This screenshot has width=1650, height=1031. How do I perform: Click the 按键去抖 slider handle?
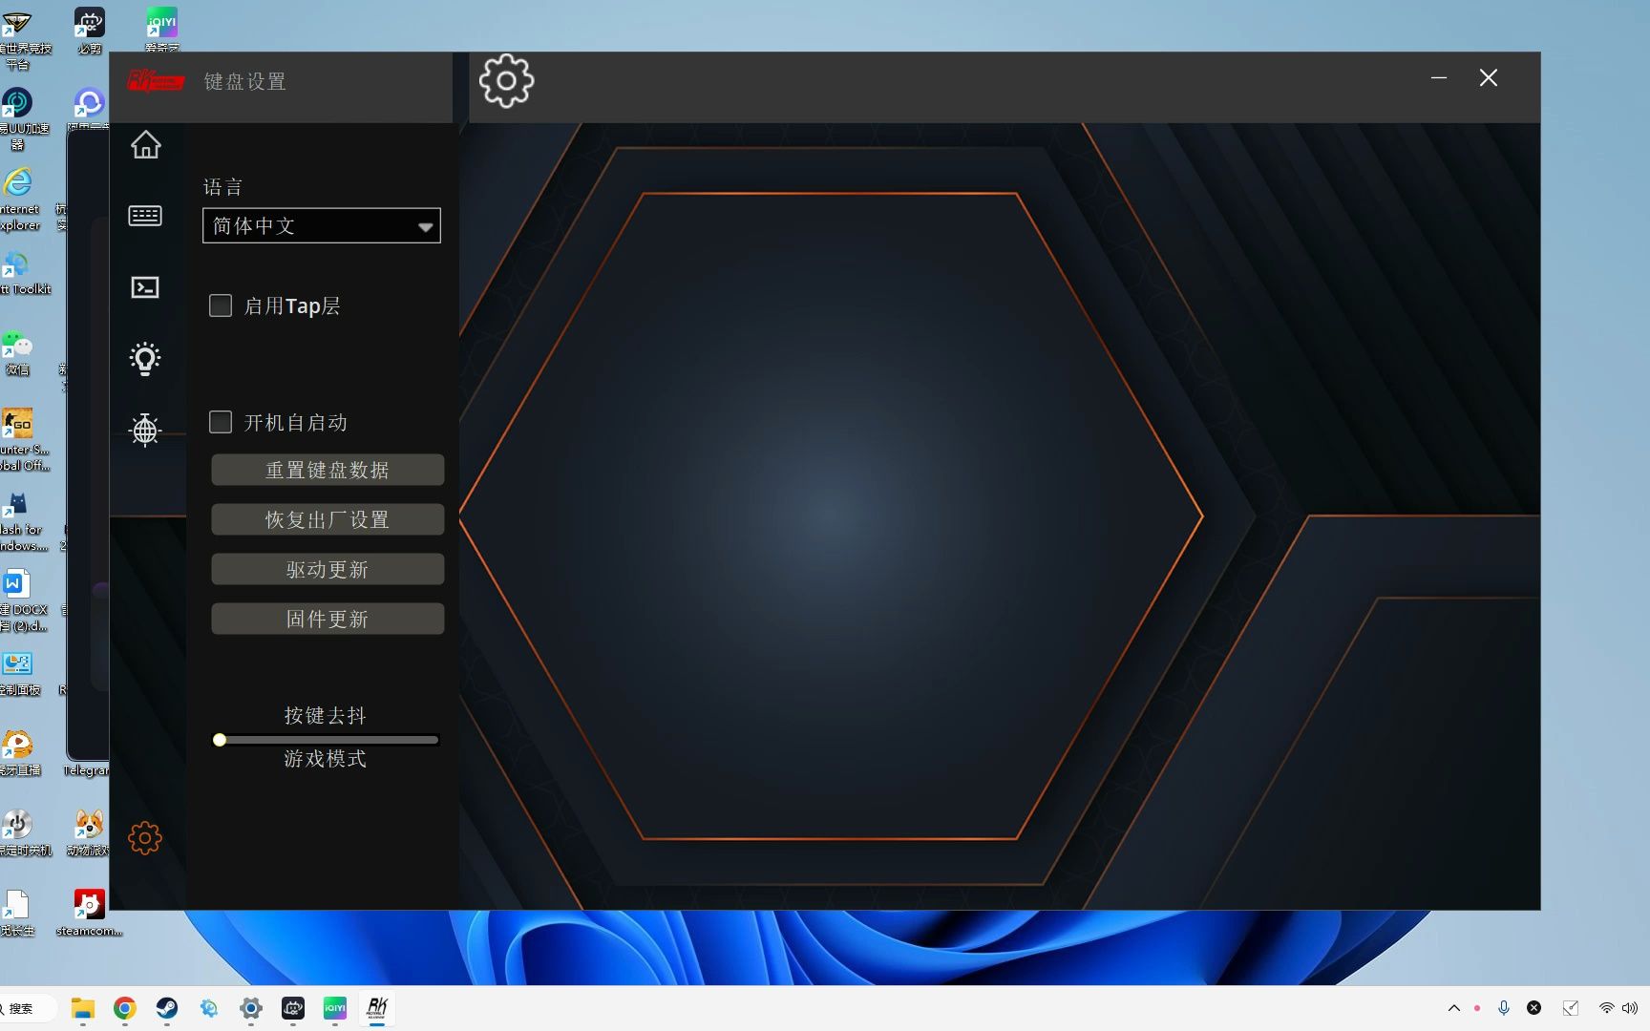(220, 740)
